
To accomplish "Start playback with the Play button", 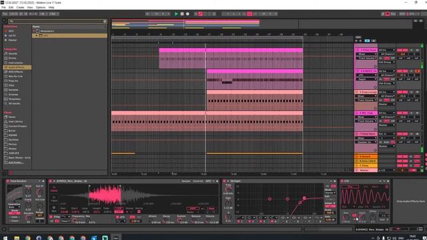I will [x=176, y=14].
